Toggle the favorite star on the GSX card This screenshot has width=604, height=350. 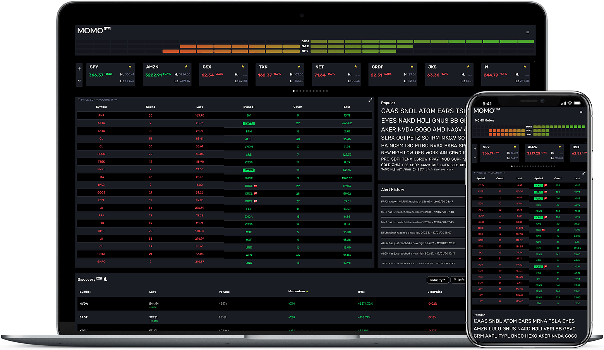242,66
